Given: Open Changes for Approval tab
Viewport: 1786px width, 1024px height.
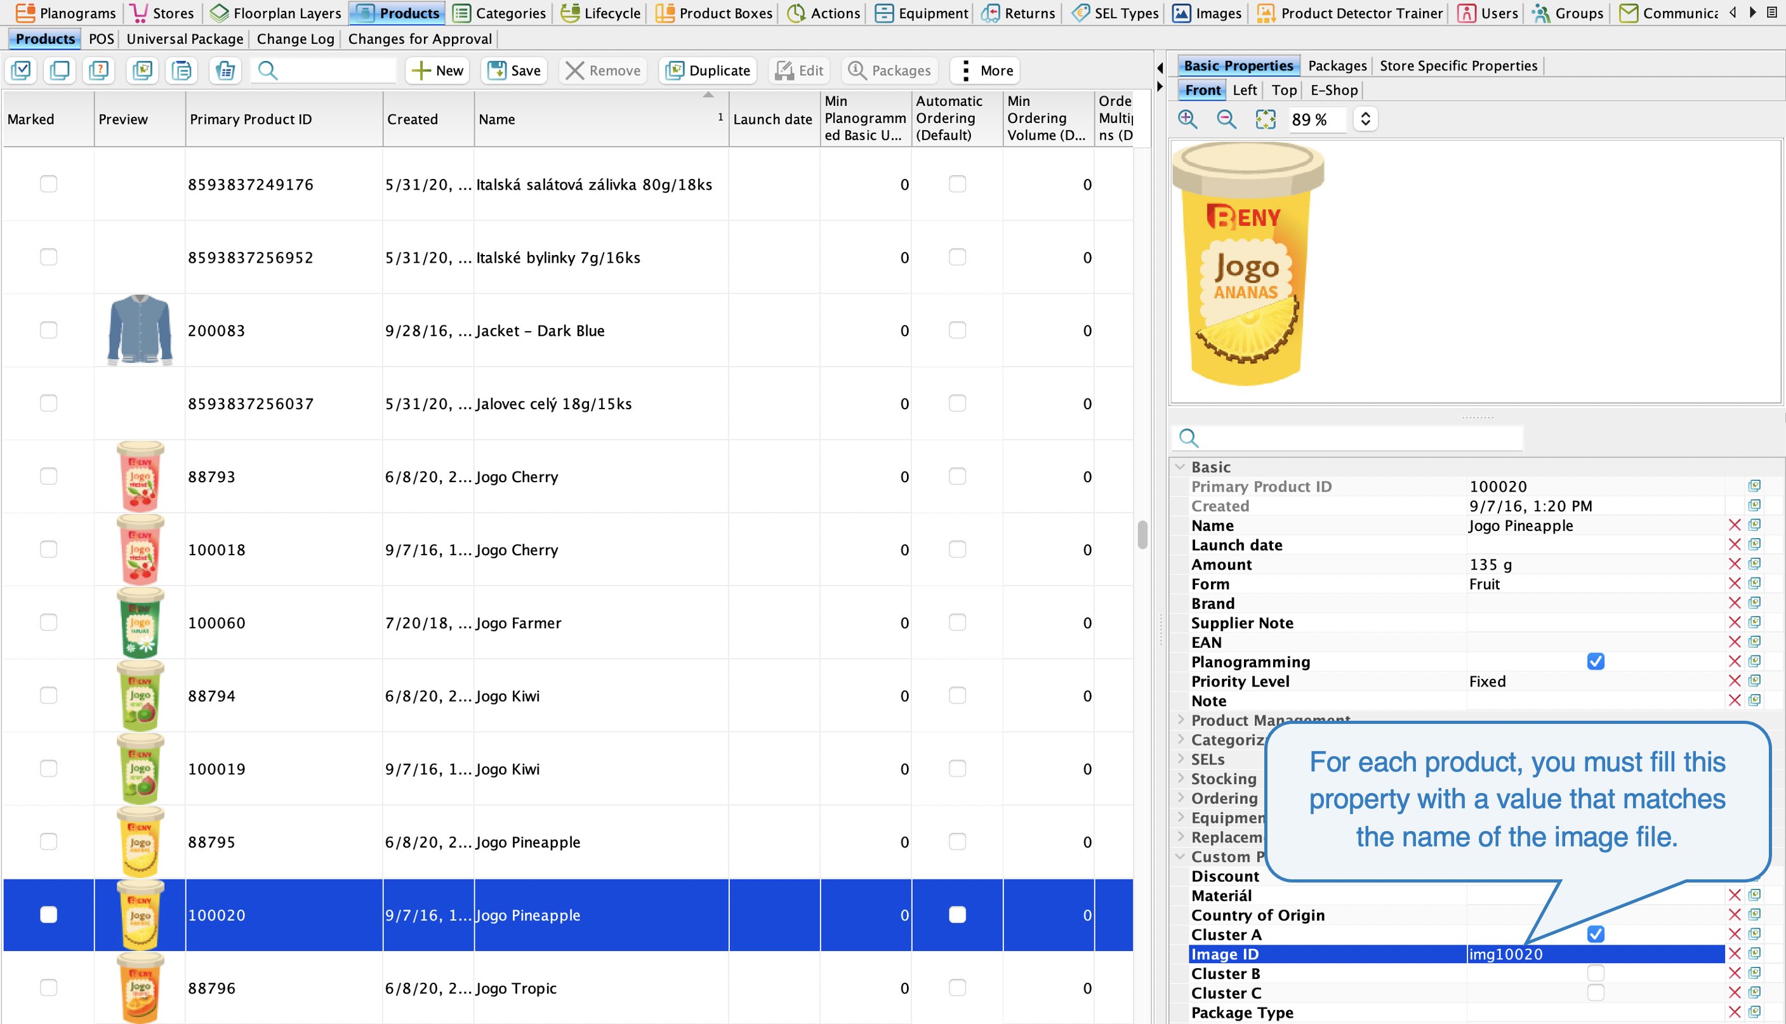Looking at the screenshot, I should [x=420, y=39].
